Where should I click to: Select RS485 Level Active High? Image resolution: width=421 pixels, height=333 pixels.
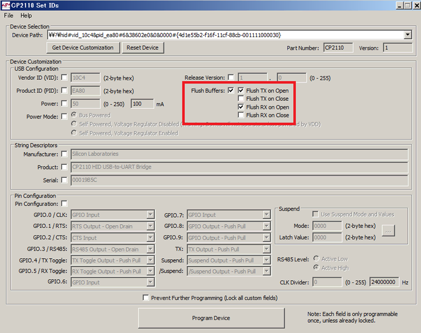[316, 267]
